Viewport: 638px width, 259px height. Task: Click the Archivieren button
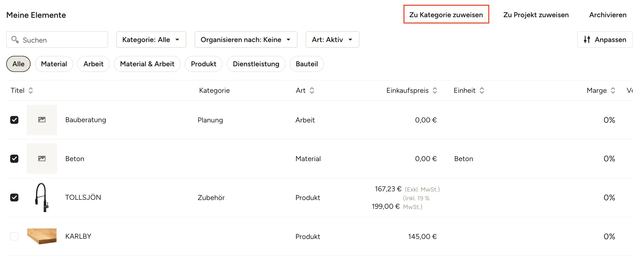click(608, 15)
